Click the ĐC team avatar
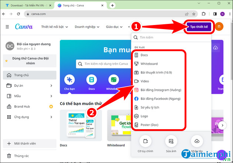The image size is (233, 163). (x=10, y=46)
